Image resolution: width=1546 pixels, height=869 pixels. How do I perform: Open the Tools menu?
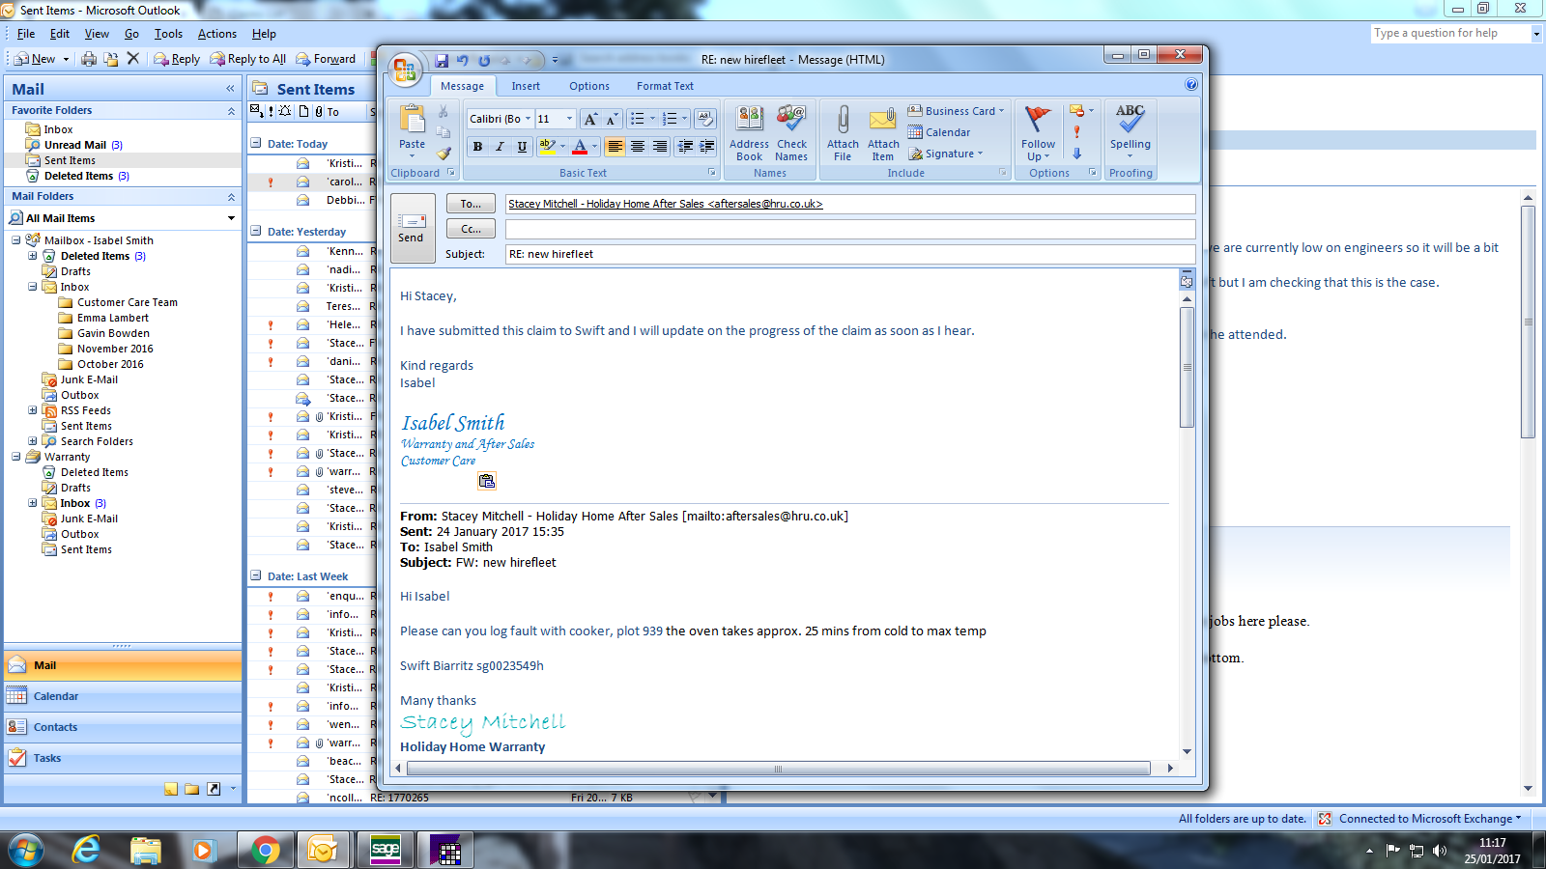168,34
